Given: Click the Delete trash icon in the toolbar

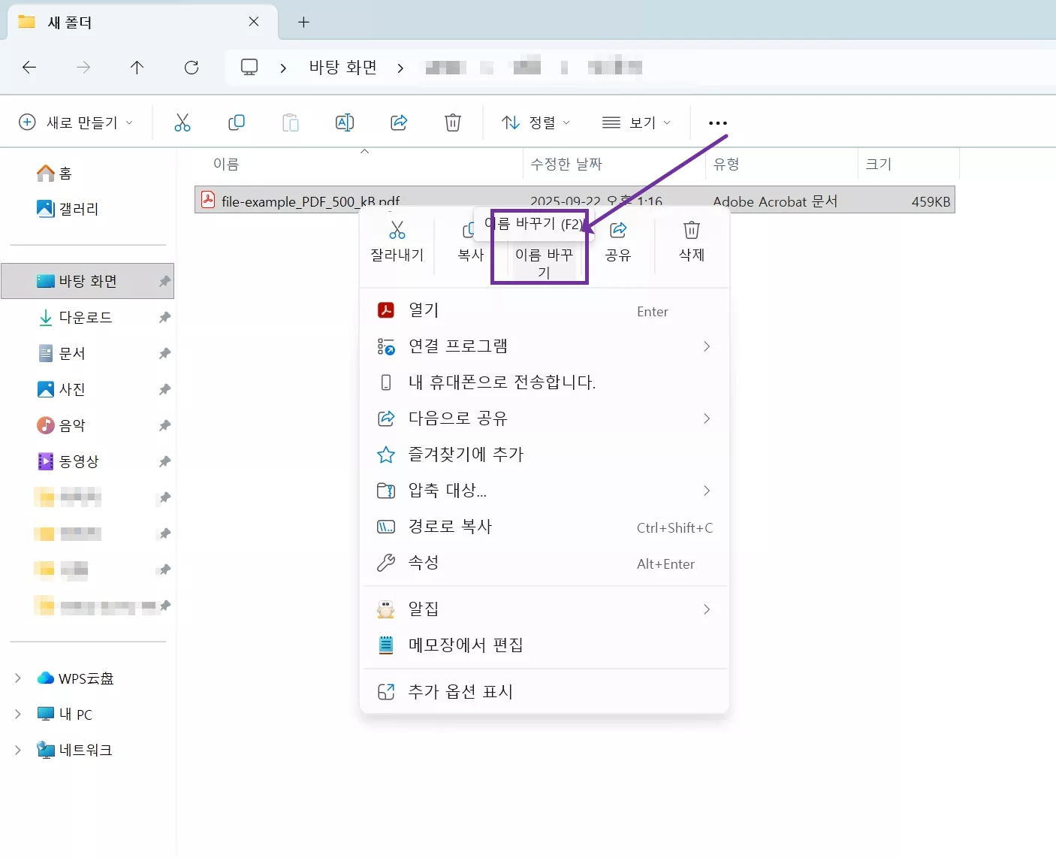Looking at the screenshot, I should pyautogui.click(x=452, y=122).
